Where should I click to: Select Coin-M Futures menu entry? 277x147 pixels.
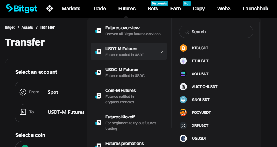click(128, 96)
